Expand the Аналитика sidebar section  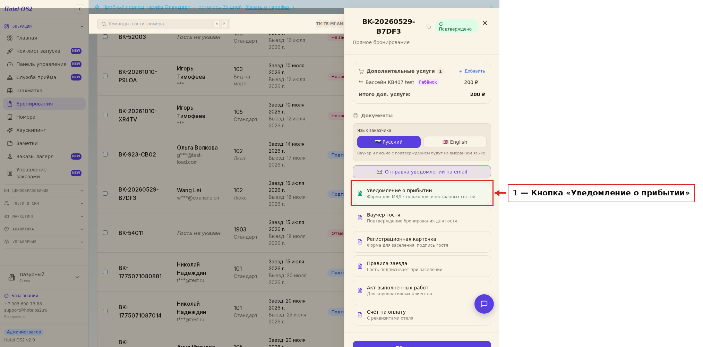click(44, 229)
